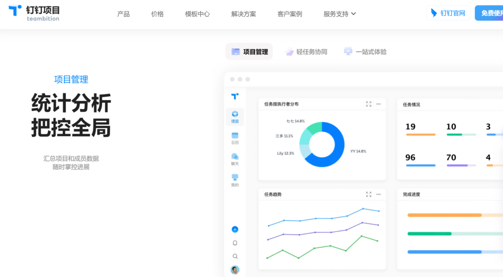Click the DingTalk wing icon
The image size is (503, 277).
pyautogui.click(x=434, y=13)
